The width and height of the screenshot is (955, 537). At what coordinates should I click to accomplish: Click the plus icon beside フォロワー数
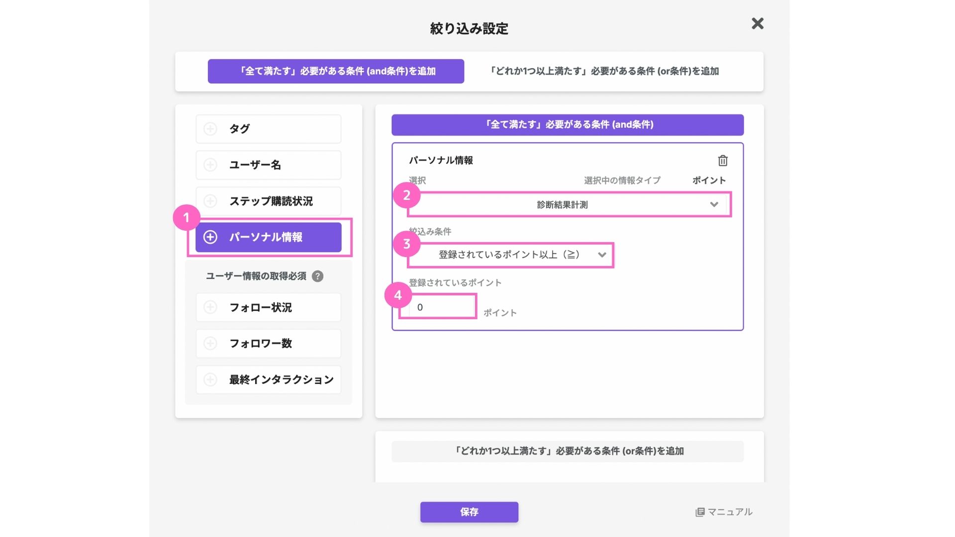point(210,344)
